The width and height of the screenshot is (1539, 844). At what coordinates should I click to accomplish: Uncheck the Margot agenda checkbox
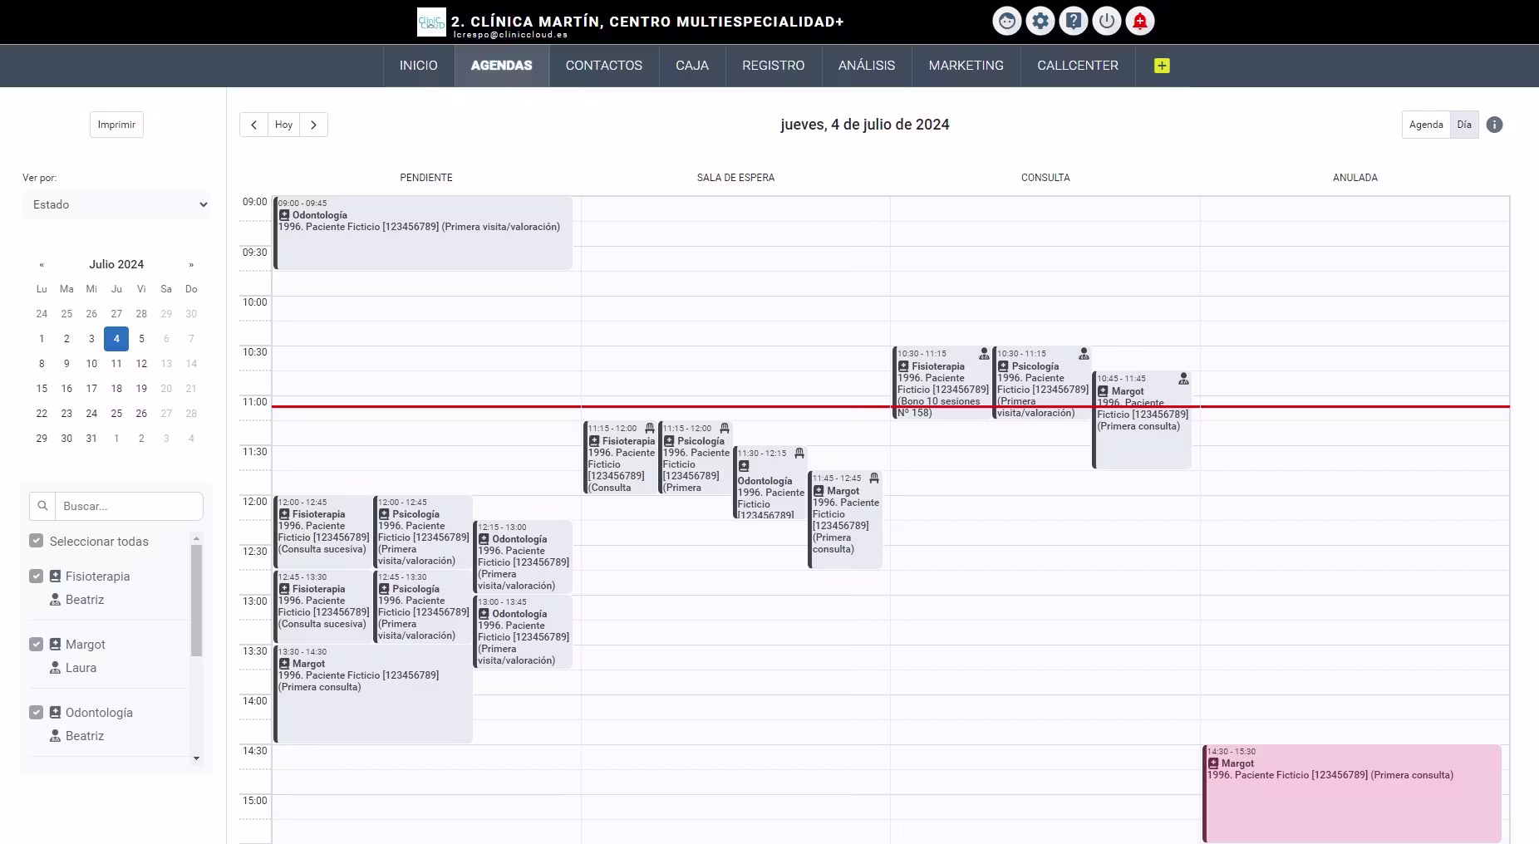(x=36, y=644)
